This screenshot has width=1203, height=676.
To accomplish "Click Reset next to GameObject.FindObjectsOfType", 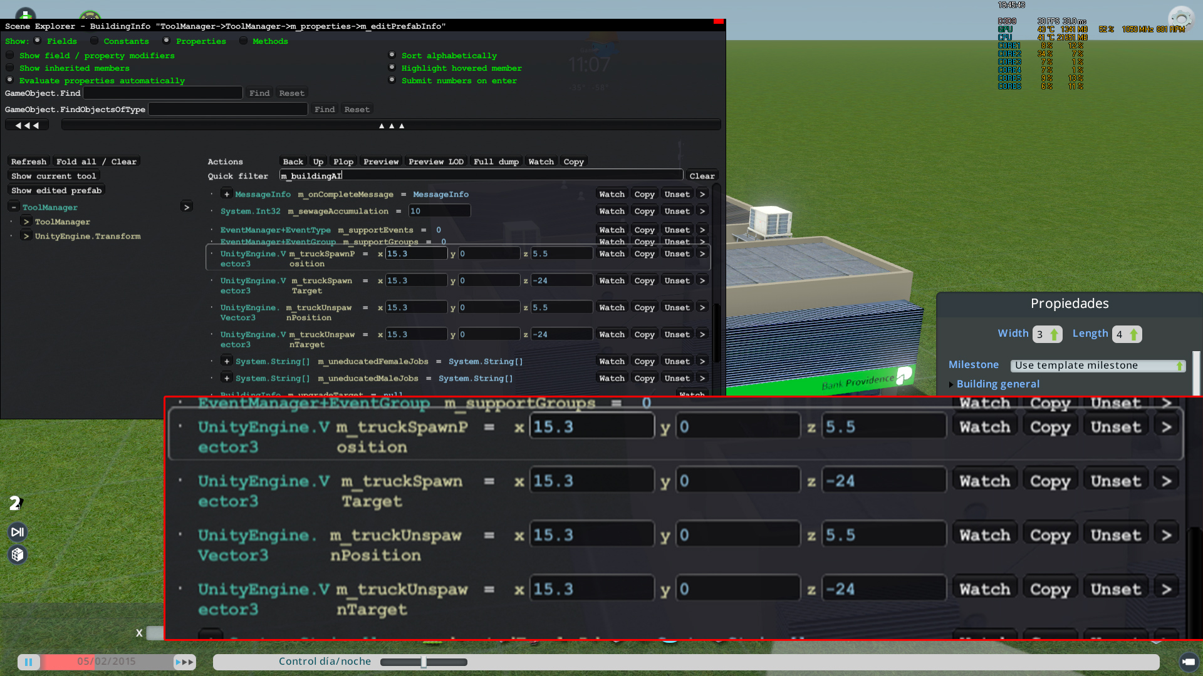I will coord(357,110).
